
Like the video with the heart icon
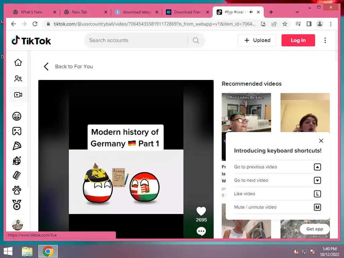[201, 211]
